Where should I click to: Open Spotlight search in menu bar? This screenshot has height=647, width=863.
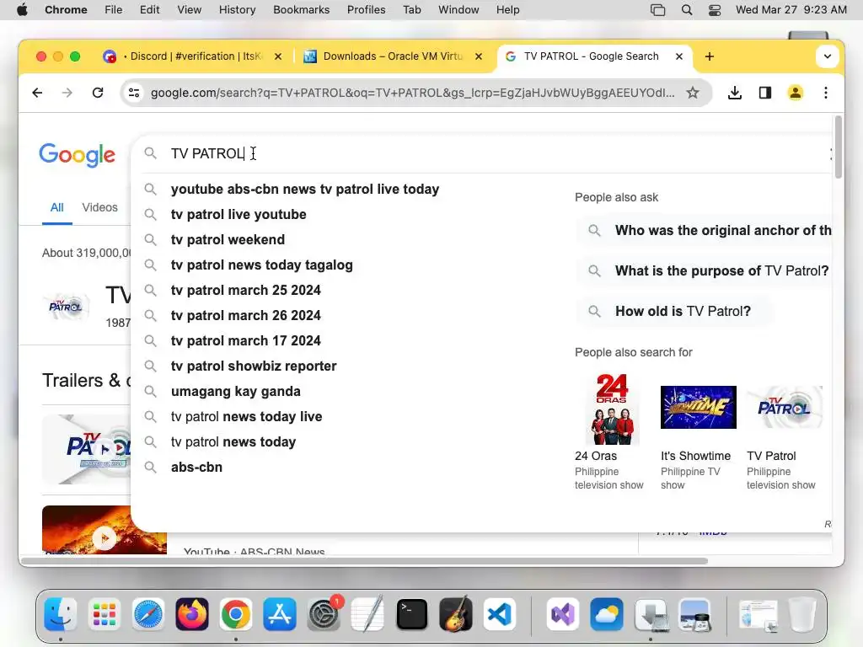click(x=686, y=10)
